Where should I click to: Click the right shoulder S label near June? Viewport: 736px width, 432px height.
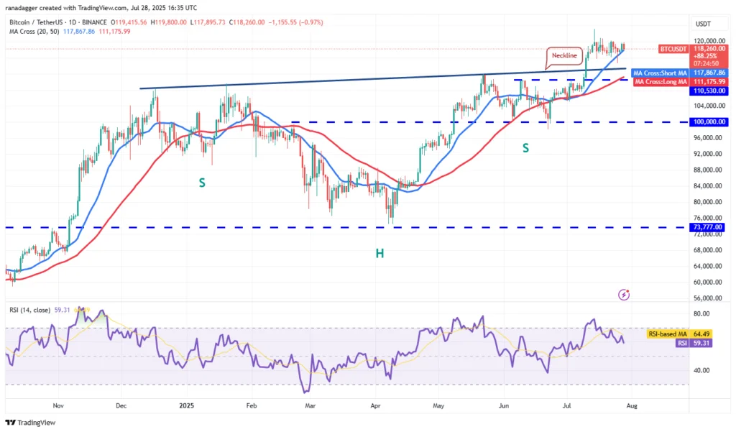(x=525, y=148)
